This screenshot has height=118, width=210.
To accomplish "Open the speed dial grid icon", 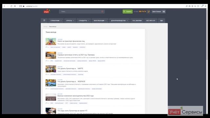I will click(15, 6).
